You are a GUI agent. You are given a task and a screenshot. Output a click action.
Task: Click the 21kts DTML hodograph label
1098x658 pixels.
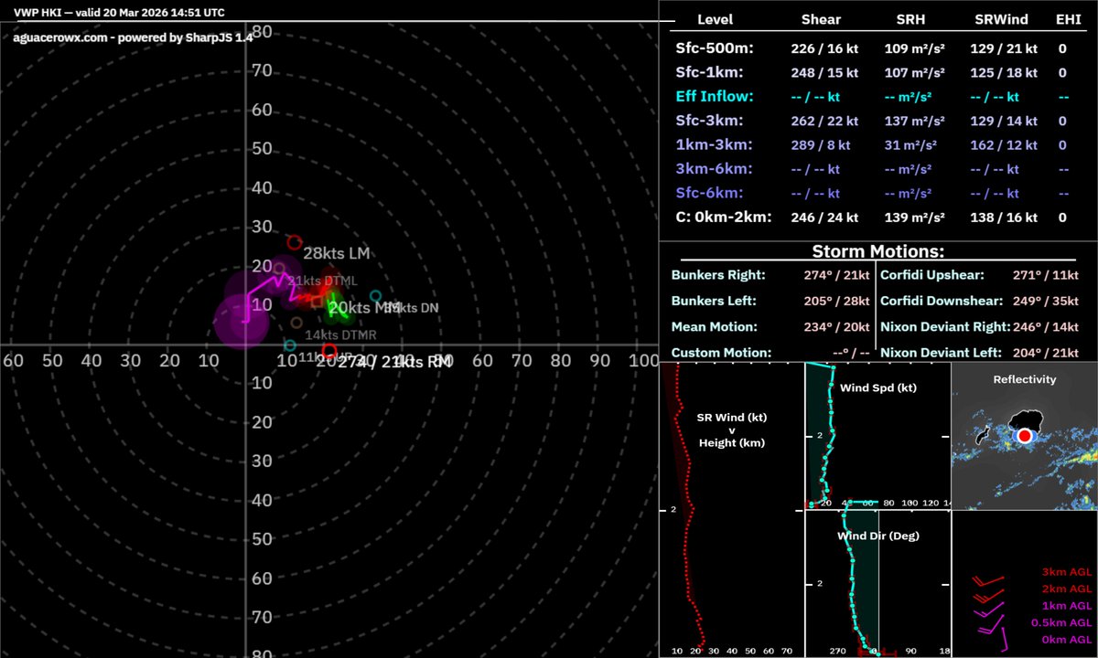click(x=323, y=281)
